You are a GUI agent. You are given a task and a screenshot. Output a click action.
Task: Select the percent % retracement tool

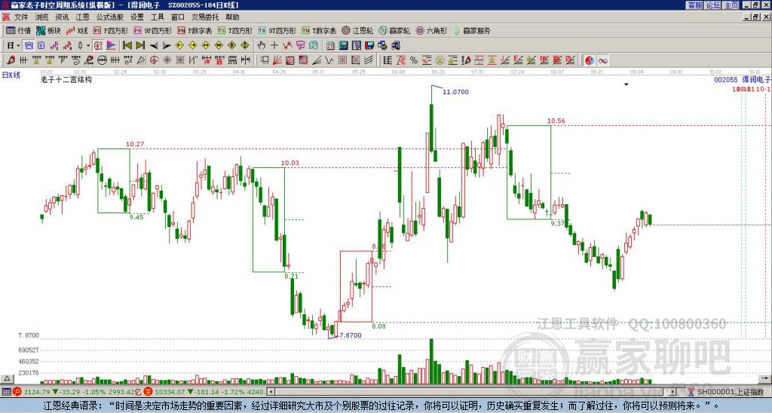point(414,60)
